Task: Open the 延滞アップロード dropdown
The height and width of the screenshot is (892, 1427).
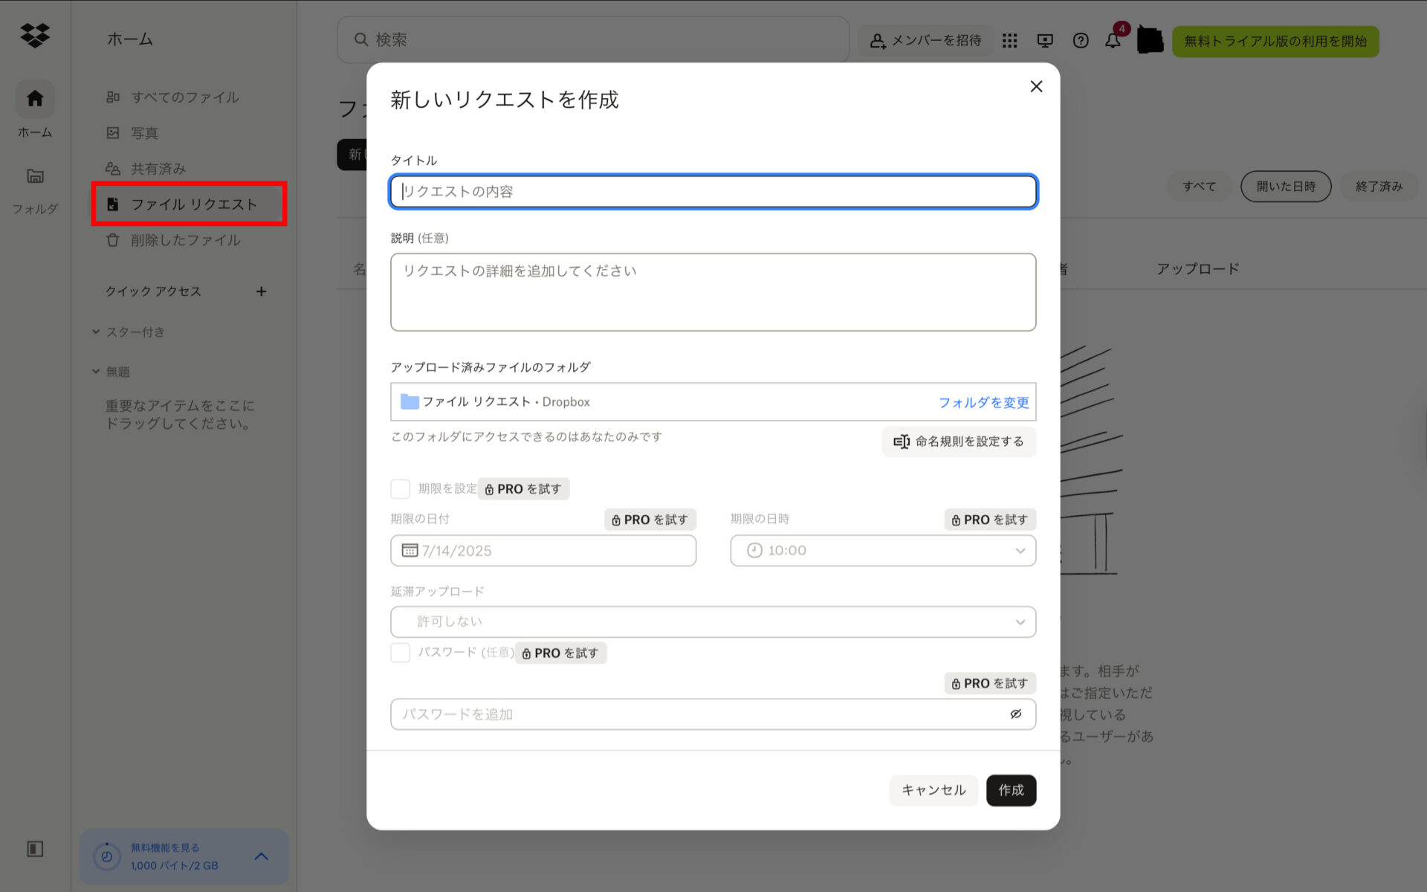Action: 712,621
